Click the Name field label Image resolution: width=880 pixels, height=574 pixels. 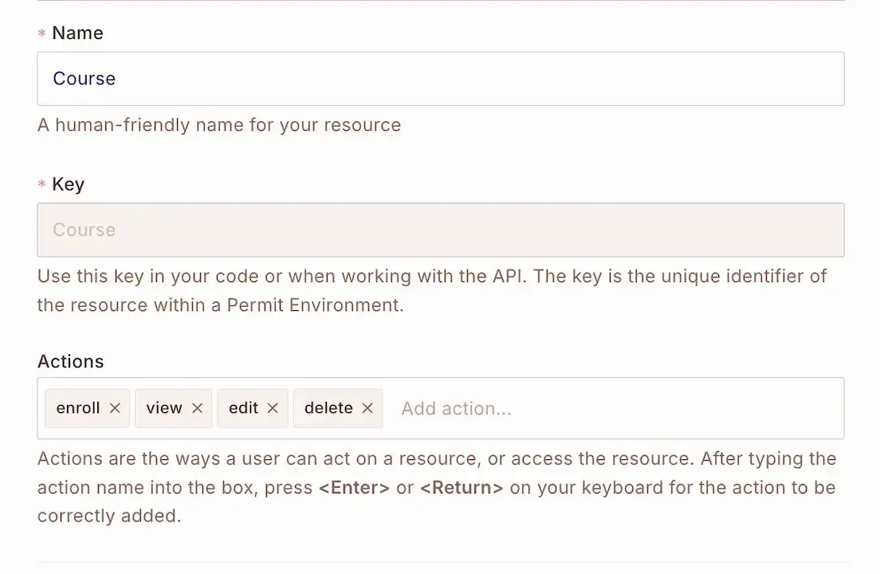click(x=77, y=33)
